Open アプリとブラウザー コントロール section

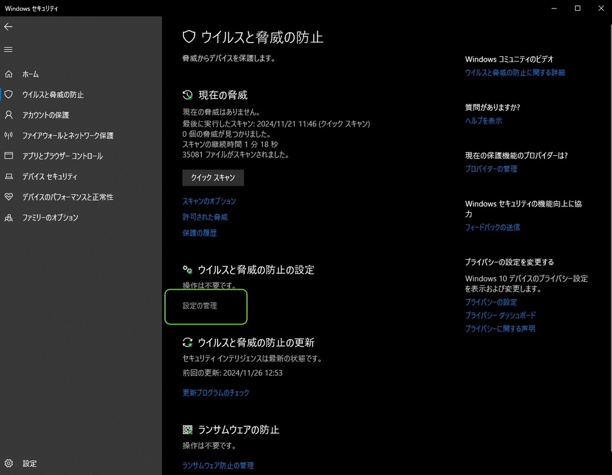click(x=62, y=156)
